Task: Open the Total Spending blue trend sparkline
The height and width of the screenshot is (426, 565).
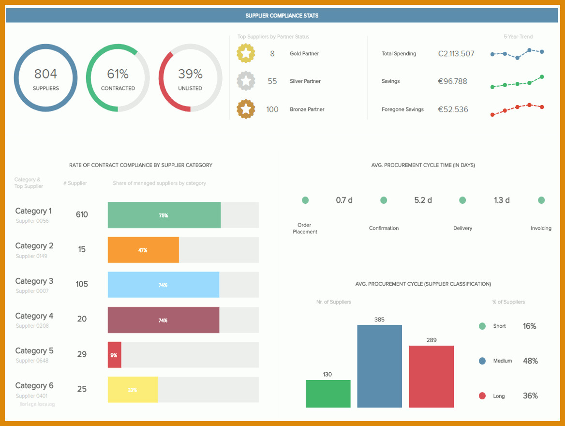Action: tap(517, 54)
